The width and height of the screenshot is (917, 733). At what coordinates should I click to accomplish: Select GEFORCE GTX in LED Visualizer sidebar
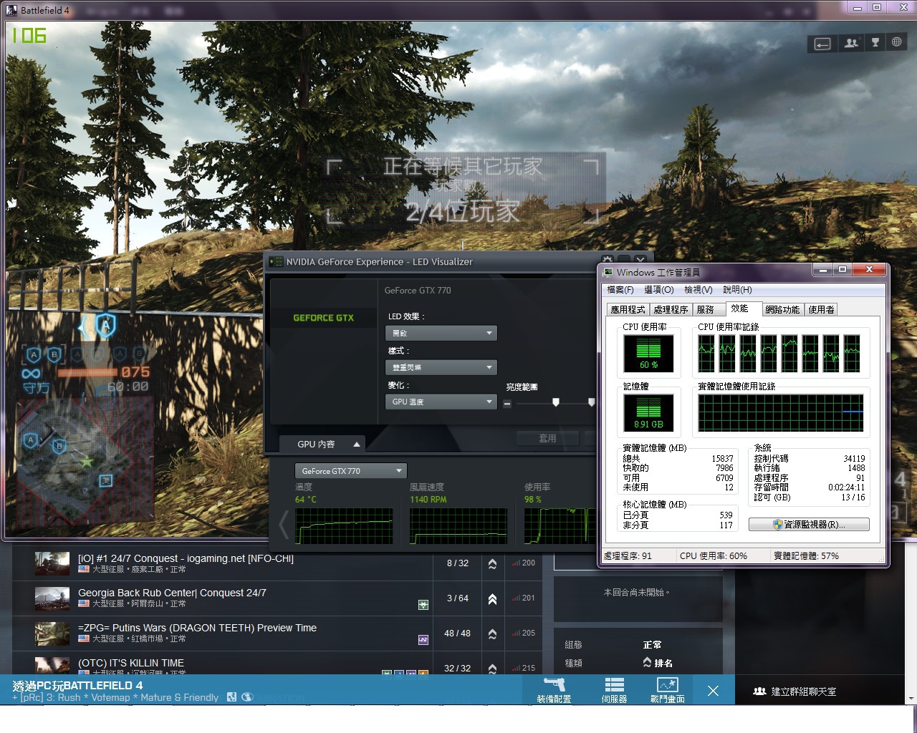click(323, 318)
